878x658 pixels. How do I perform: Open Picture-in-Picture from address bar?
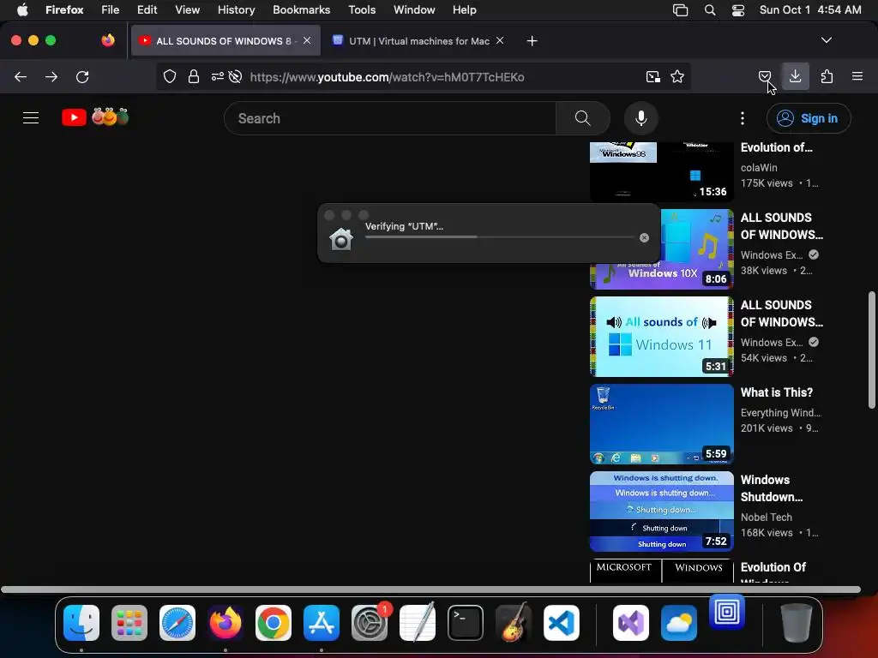pyautogui.click(x=652, y=76)
